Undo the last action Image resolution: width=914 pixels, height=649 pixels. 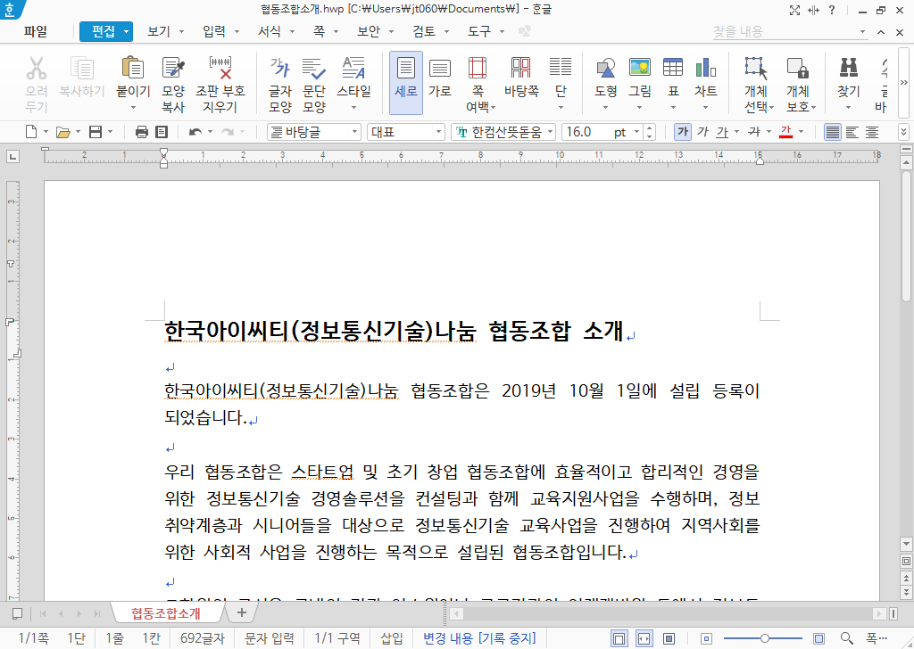(x=195, y=132)
